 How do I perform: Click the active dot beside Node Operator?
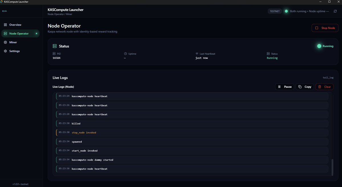coord(36,34)
